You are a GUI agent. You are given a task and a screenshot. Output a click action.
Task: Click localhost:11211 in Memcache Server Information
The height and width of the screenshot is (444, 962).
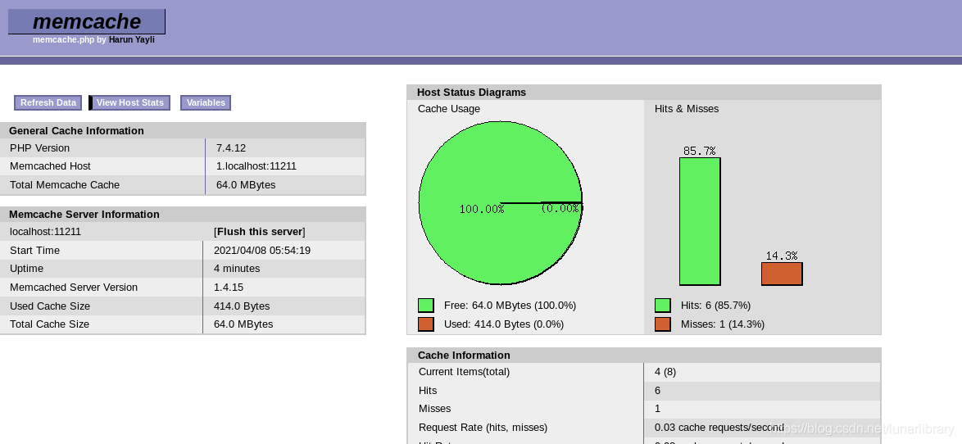[x=45, y=232]
